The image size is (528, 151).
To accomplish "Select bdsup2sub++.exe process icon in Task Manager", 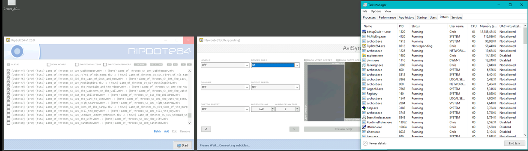I will tap(364, 31).
